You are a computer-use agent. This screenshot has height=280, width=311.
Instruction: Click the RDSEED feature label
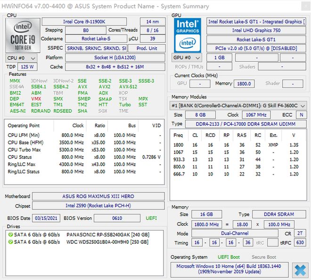[63, 111]
